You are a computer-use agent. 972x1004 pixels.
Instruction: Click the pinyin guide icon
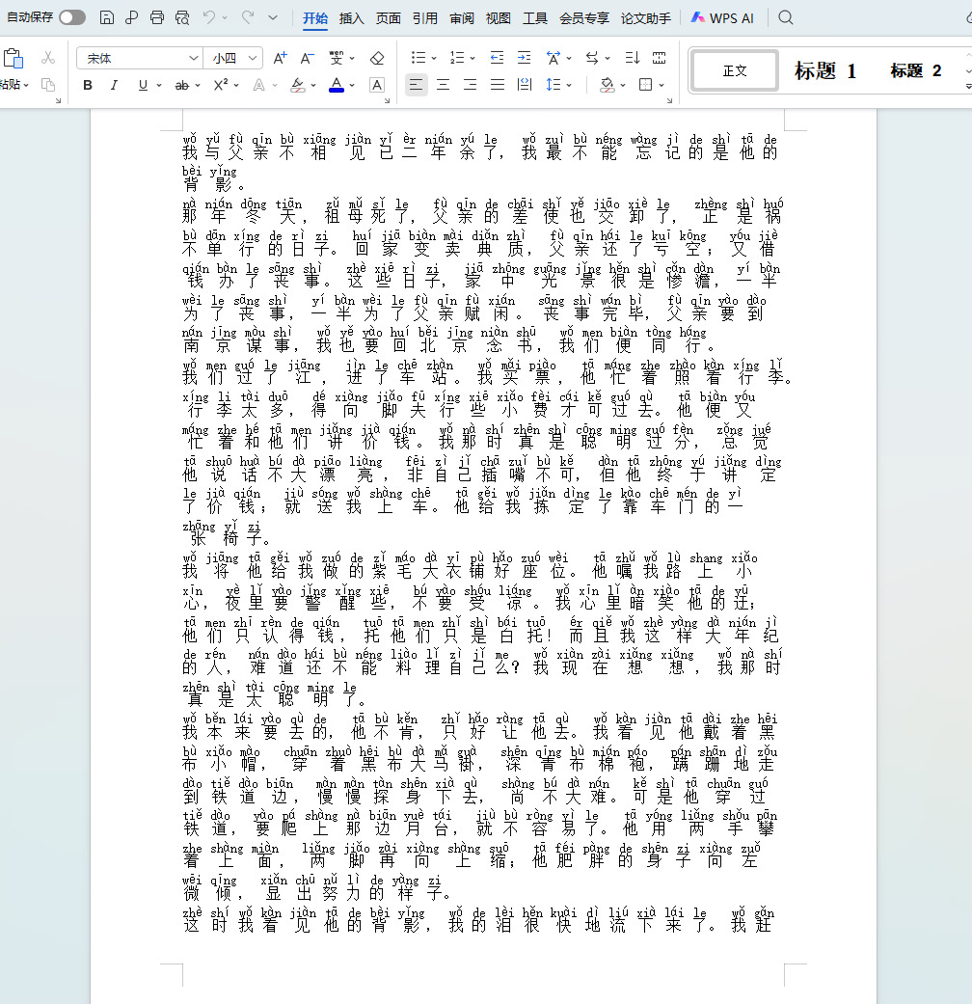(x=337, y=58)
